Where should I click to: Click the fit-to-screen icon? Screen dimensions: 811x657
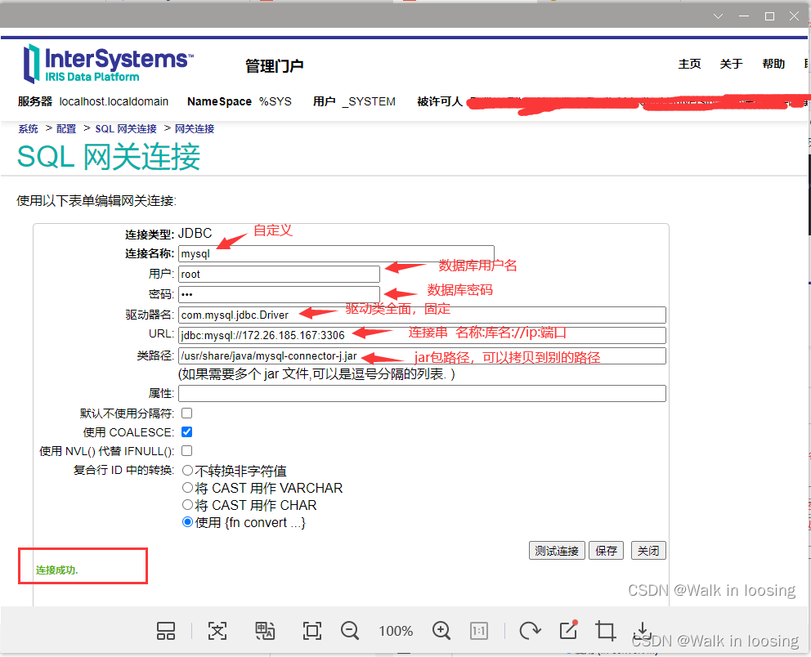(x=311, y=631)
